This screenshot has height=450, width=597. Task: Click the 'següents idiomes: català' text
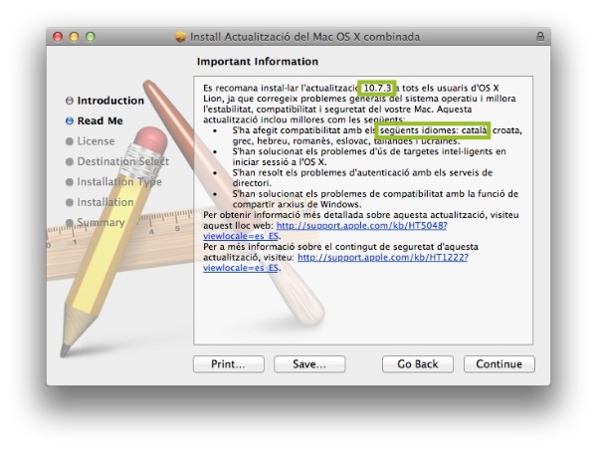pos(433,130)
